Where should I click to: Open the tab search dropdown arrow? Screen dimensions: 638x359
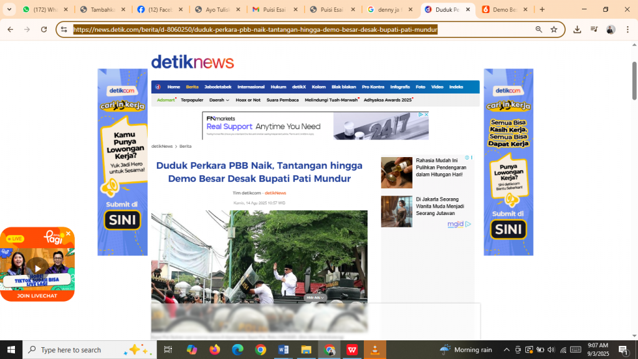click(9, 9)
